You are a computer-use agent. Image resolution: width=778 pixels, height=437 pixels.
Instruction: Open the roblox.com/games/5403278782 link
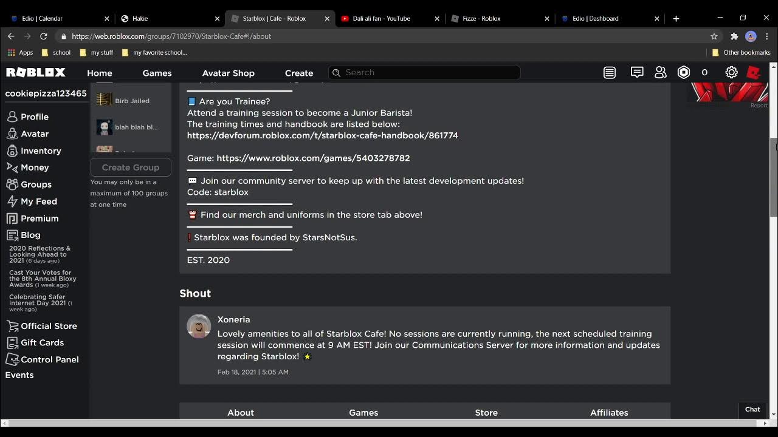(313, 158)
